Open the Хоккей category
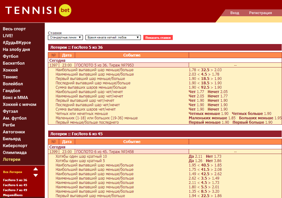The height and width of the screenshot is (198, 282). coord(10,70)
